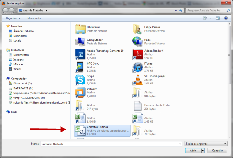Open the recent pages dropdown beside the forward arrow
This screenshot has height=158, width=233.
tap(16, 11)
